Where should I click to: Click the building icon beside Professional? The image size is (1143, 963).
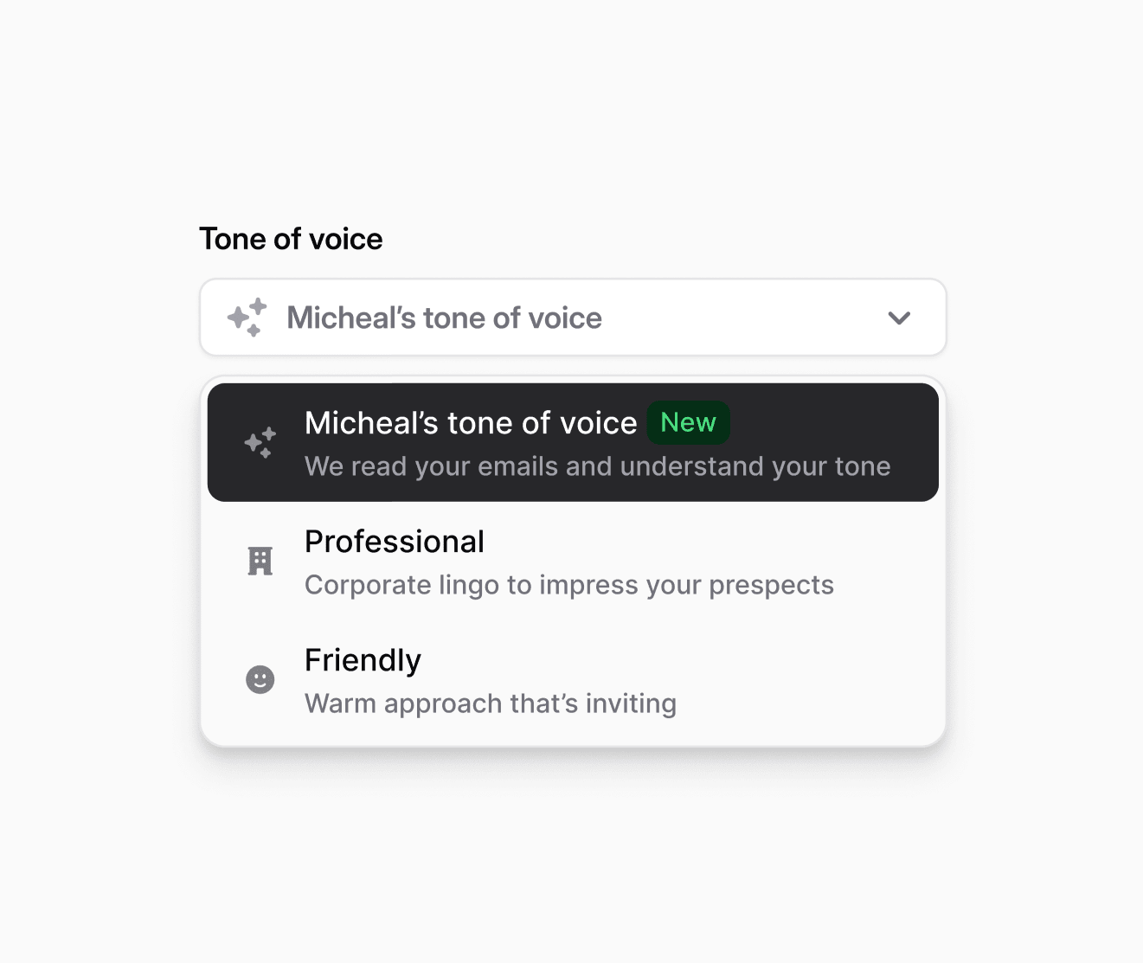(x=260, y=562)
